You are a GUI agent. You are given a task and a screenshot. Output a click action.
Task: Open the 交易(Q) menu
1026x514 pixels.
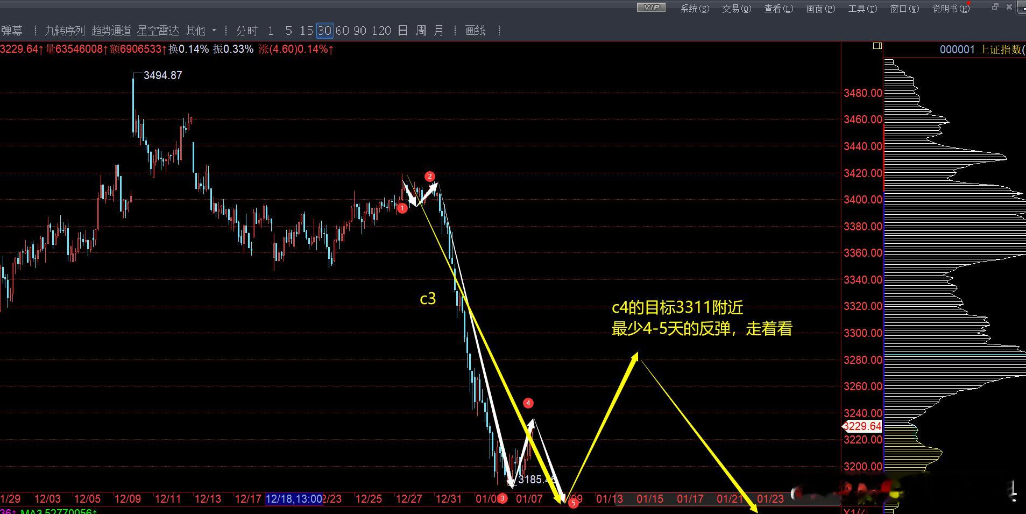737,9
